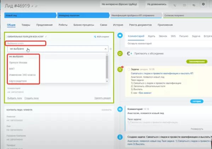
Task: Click the Не дозвонились button
Action: [x=157, y=4]
